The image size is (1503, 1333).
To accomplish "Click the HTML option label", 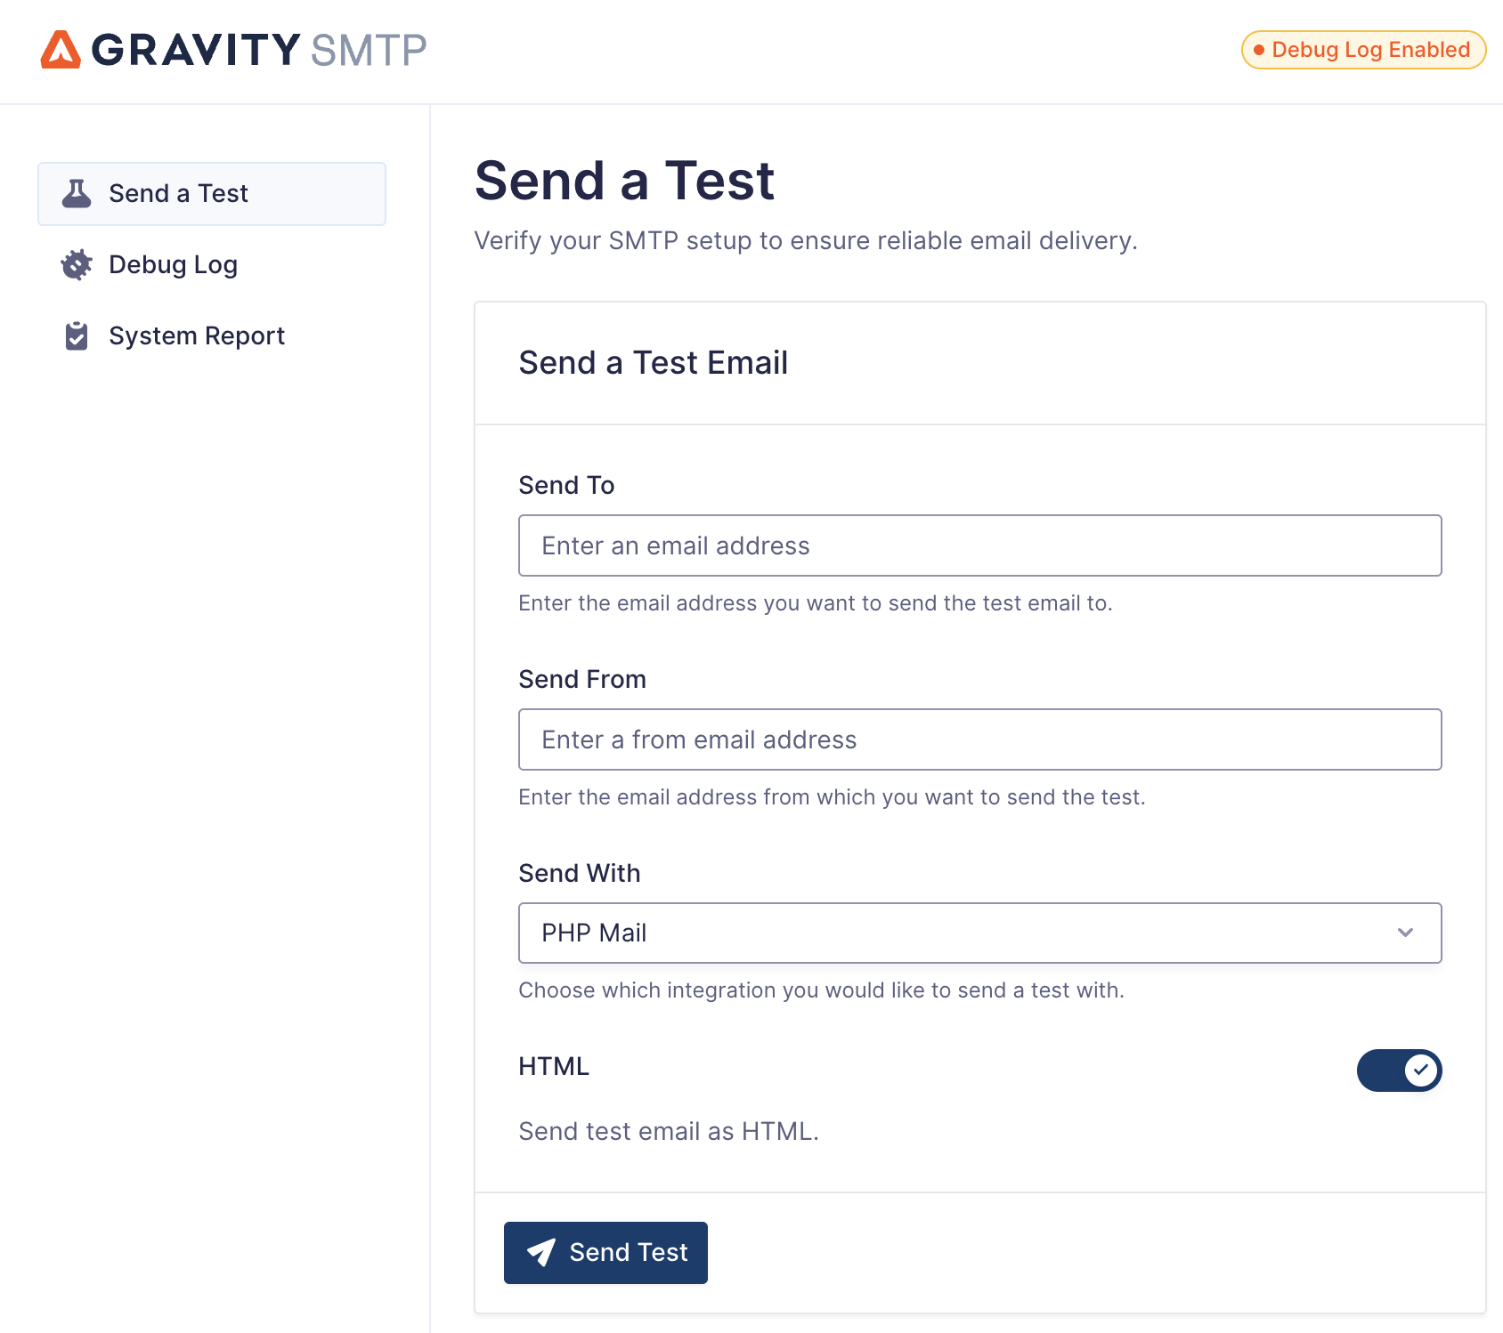I will (x=554, y=1066).
